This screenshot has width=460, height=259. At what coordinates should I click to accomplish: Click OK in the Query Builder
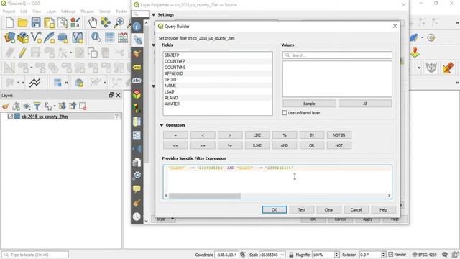[275, 209]
